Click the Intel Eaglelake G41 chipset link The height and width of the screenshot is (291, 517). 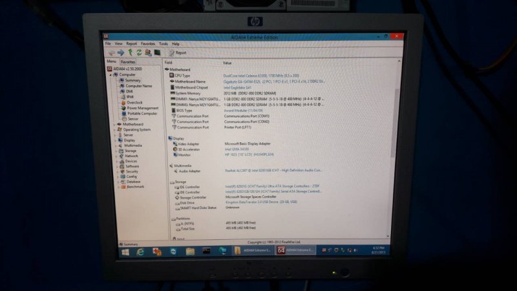(x=240, y=87)
